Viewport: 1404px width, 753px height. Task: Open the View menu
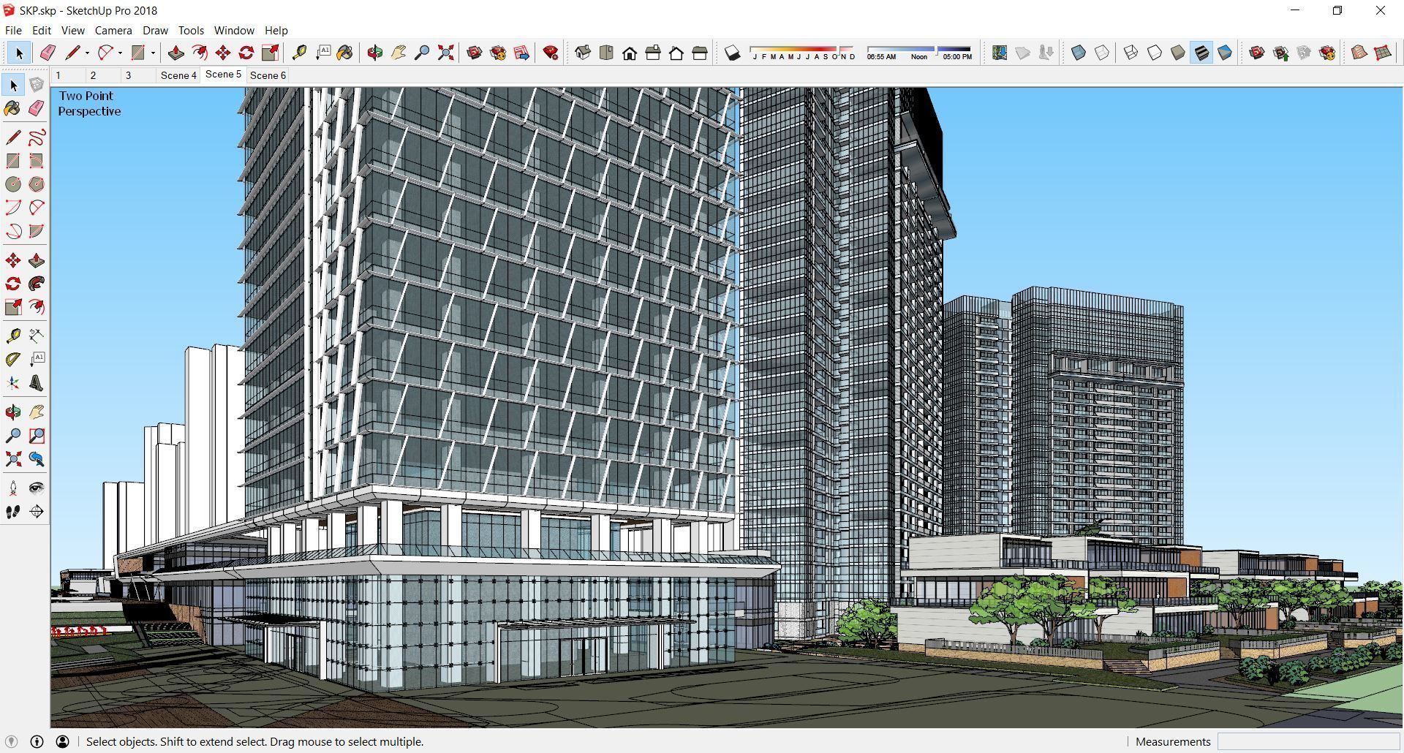(x=72, y=30)
